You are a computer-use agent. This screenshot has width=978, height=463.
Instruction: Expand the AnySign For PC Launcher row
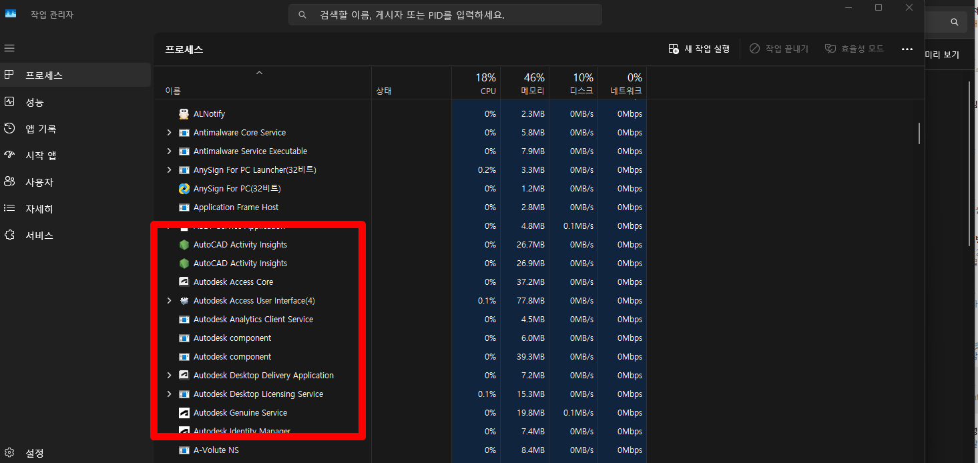point(169,170)
